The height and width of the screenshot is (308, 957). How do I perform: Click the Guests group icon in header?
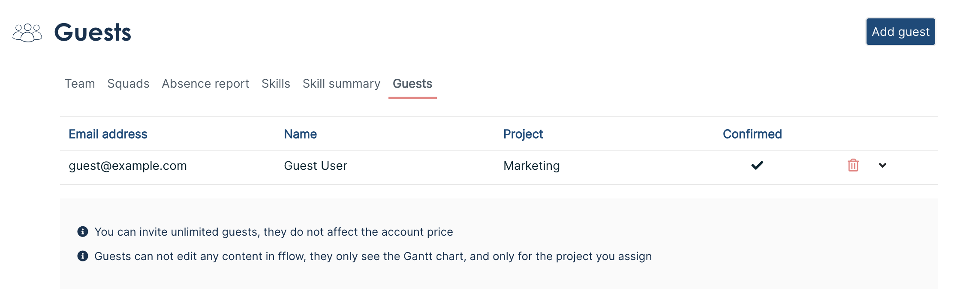click(x=27, y=33)
